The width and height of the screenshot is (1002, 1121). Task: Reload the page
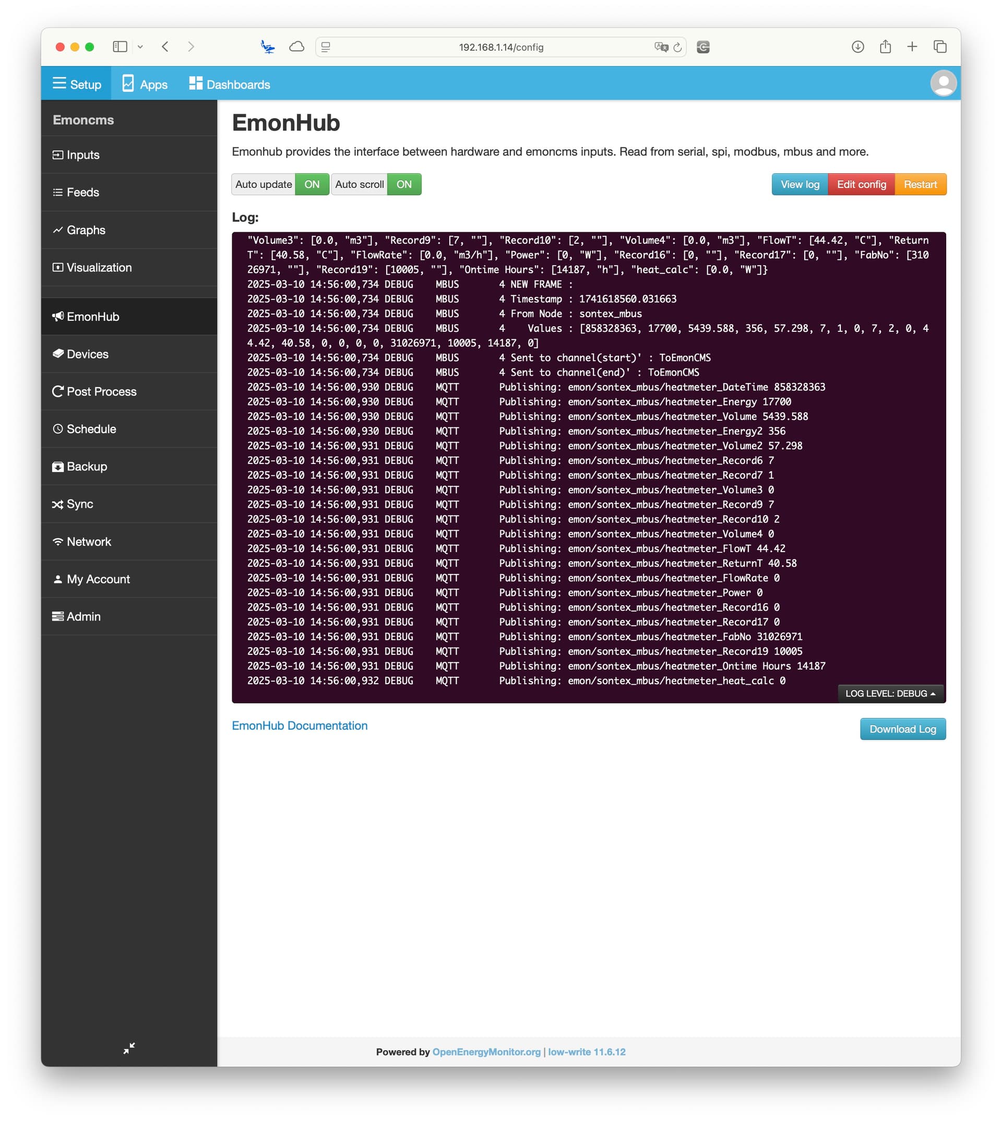coord(677,47)
